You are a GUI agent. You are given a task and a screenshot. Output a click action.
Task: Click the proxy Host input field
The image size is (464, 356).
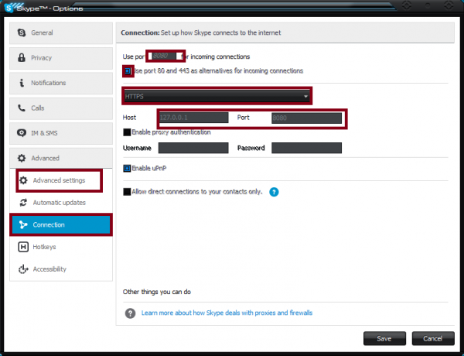tap(193, 118)
